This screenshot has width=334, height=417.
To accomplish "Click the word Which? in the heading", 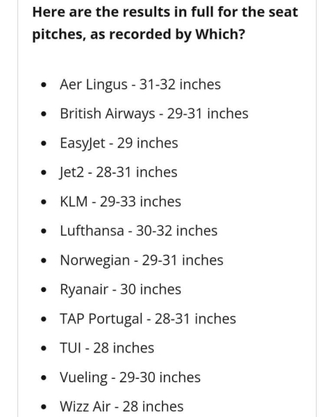I will 220,34.
